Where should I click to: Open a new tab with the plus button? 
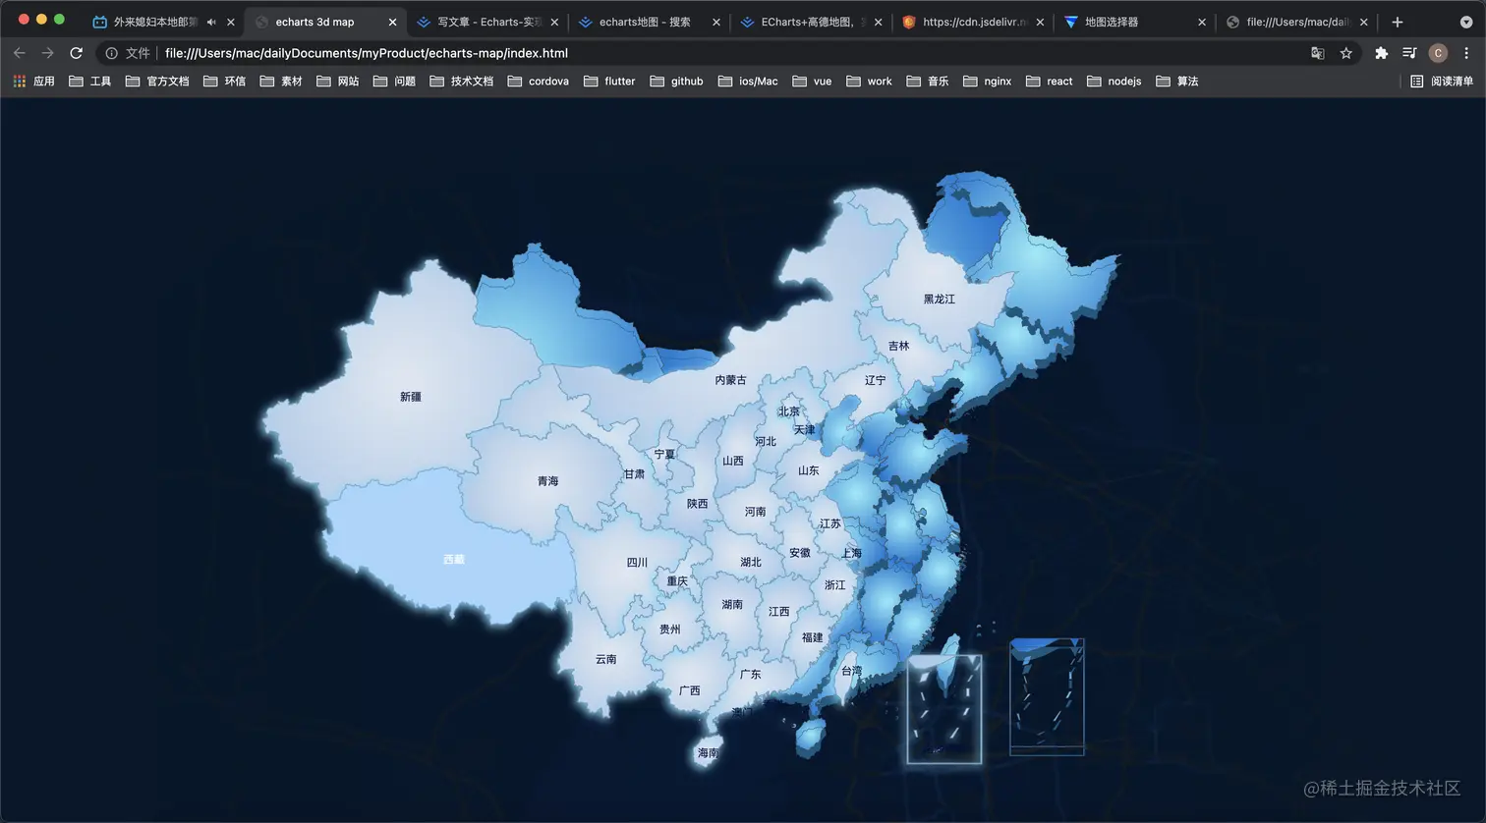point(1398,21)
